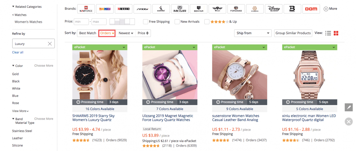Click the Clear all link

point(18,52)
